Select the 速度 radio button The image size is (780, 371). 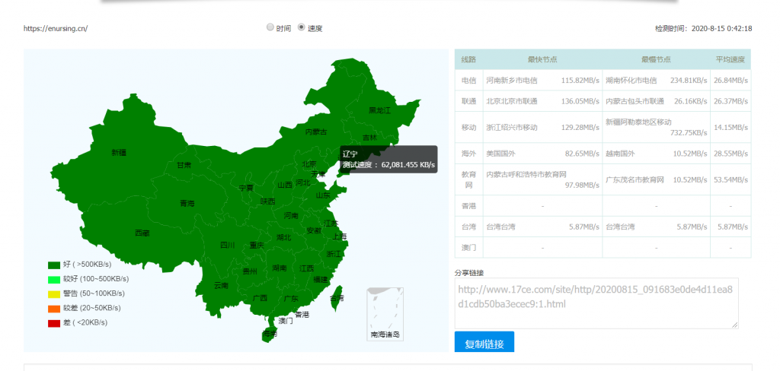pos(302,27)
